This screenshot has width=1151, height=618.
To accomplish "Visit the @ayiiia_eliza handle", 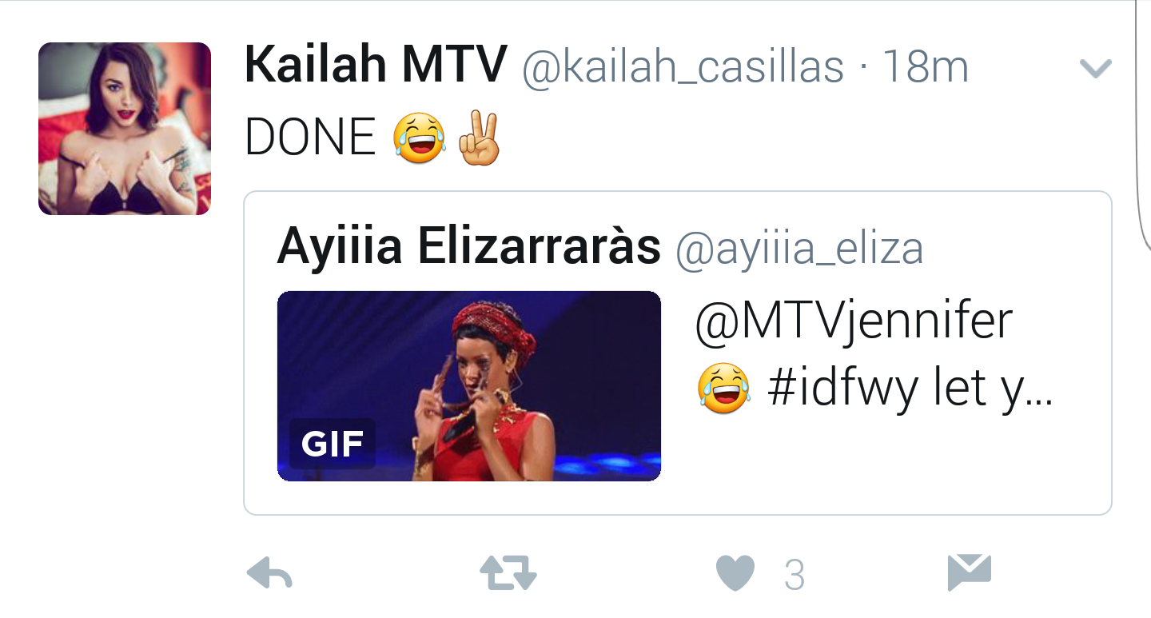I will point(799,249).
